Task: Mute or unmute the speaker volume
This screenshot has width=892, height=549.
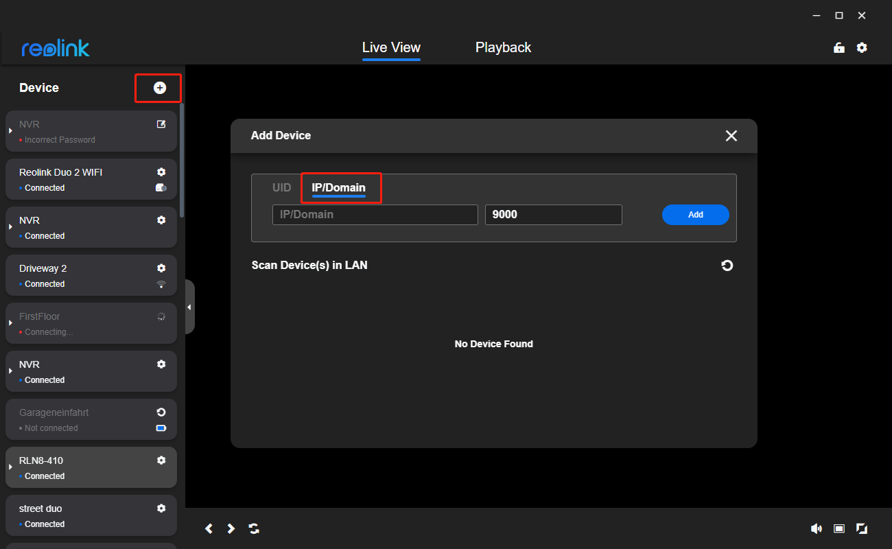Action: pyautogui.click(x=816, y=528)
